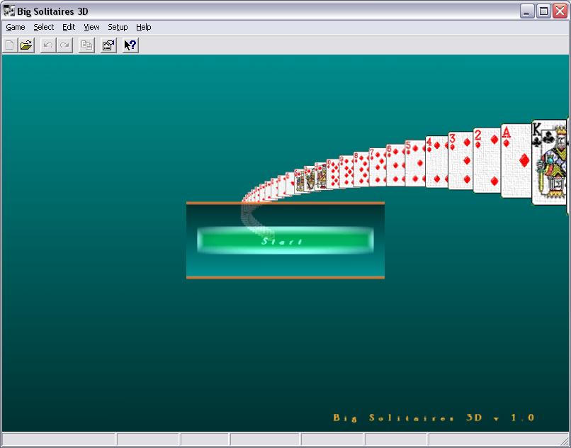Click the Ace of Diamonds card
Screen dimensions: 571x448
tap(516, 161)
